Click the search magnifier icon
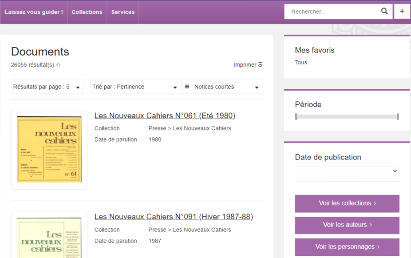The height and width of the screenshot is (258, 411). click(x=384, y=11)
